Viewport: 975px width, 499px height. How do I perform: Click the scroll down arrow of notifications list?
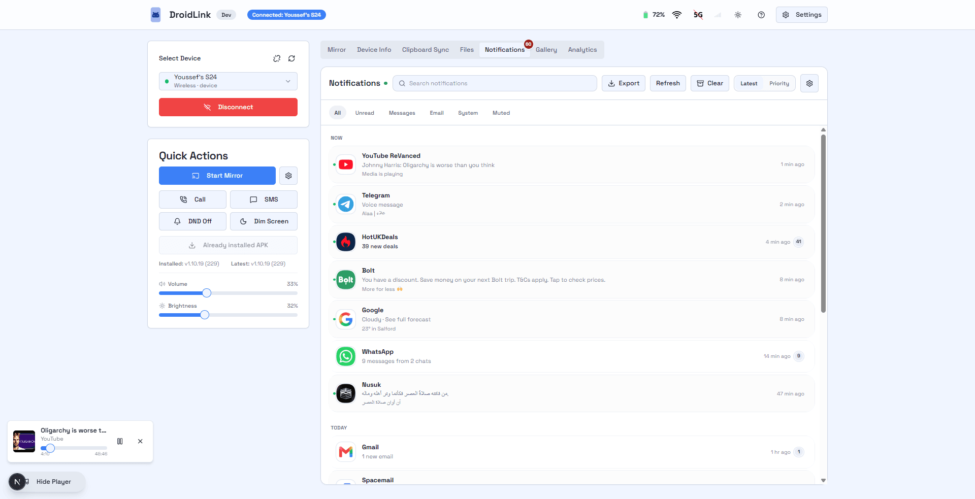click(x=823, y=480)
